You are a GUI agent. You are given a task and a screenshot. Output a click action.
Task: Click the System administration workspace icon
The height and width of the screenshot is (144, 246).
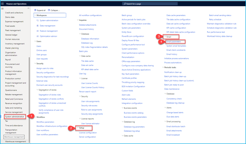click(x=37, y=20)
